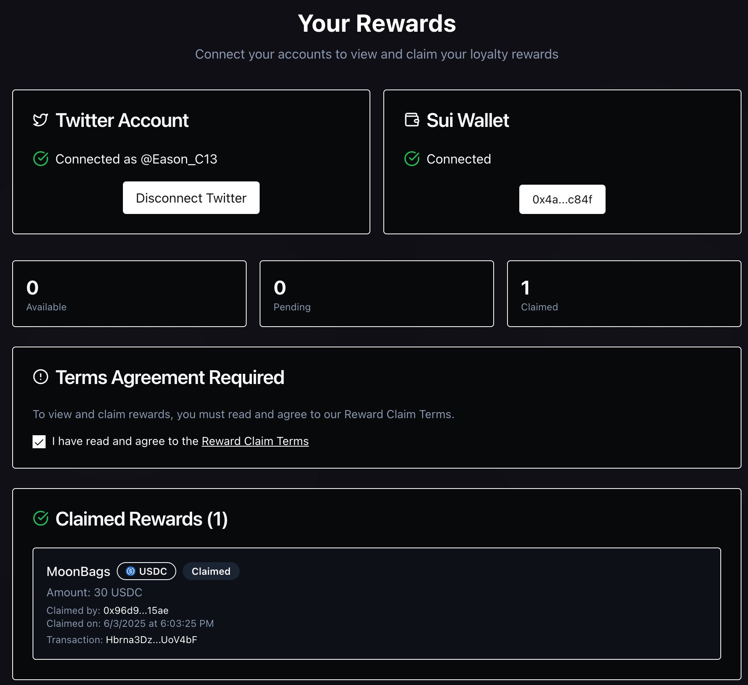Click the Sui Wallet icon
The width and height of the screenshot is (748, 685).
tap(411, 120)
